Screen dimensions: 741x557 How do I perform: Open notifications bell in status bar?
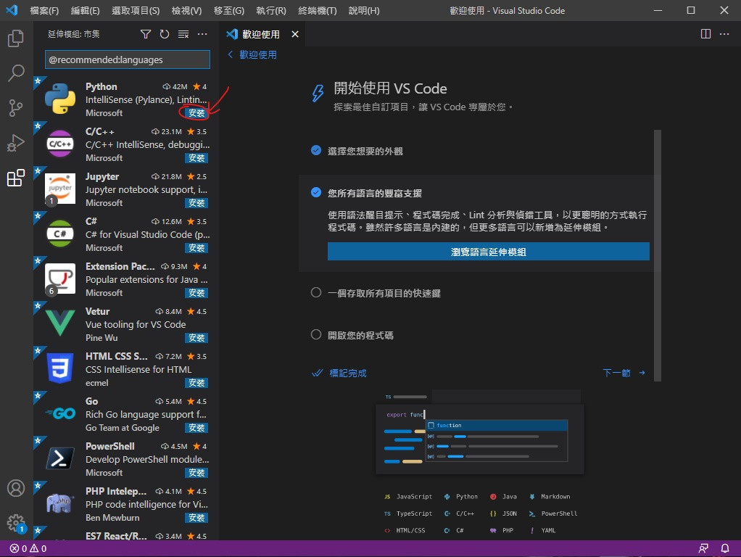click(x=725, y=548)
